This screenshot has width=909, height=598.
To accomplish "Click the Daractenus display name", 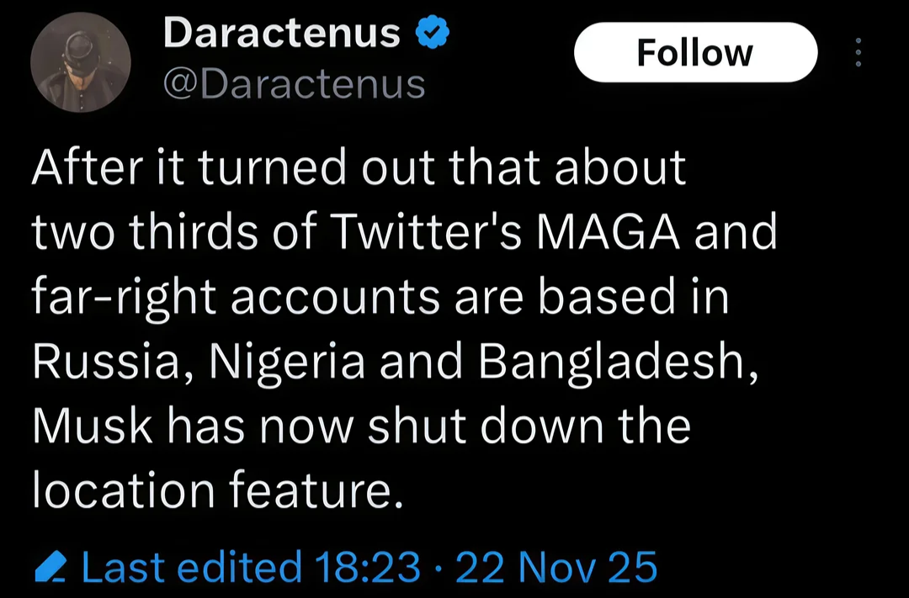I will [282, 34].
